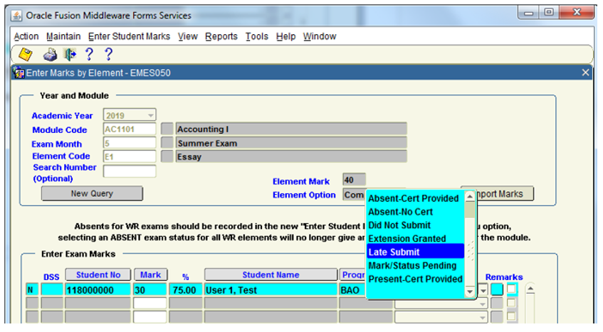Click the form icon beside Enter Marks by Element
The width and height of the screenshot is (603, 332).
coord(20,73)
